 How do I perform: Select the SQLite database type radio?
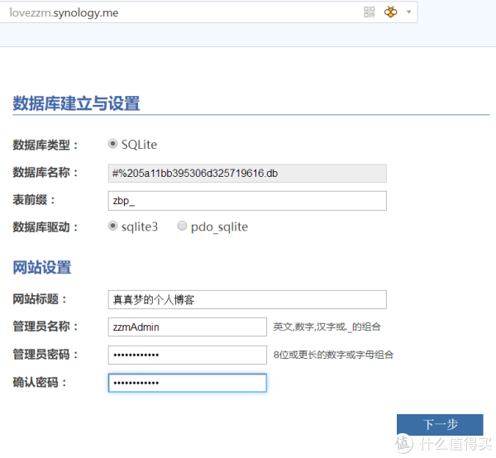click(113, 145)
